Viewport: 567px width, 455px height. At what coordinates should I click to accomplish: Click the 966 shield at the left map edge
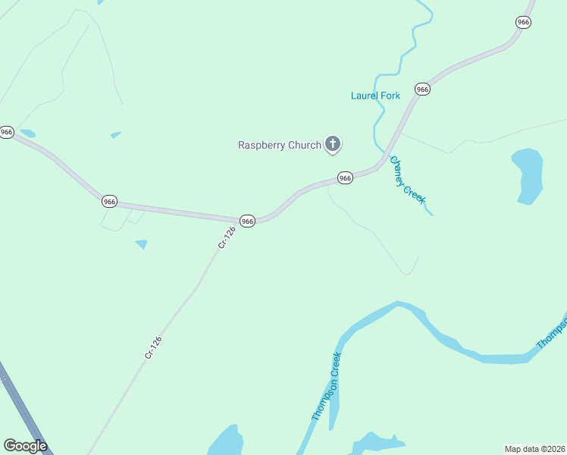[7, 132]
